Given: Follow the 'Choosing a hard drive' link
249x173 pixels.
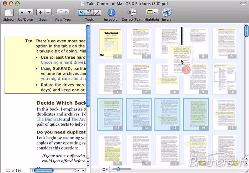Looking at the screenshot, I should [62, 62].
